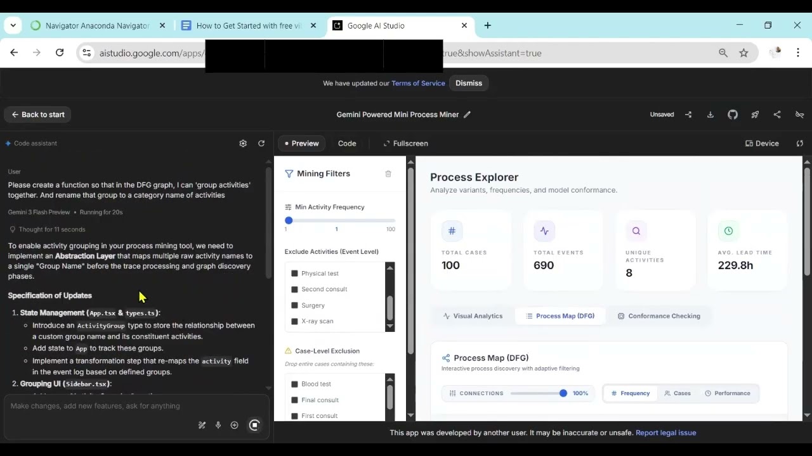Reload the browser page
This screenshot has width=812, height=456.
tap(60, 53)
